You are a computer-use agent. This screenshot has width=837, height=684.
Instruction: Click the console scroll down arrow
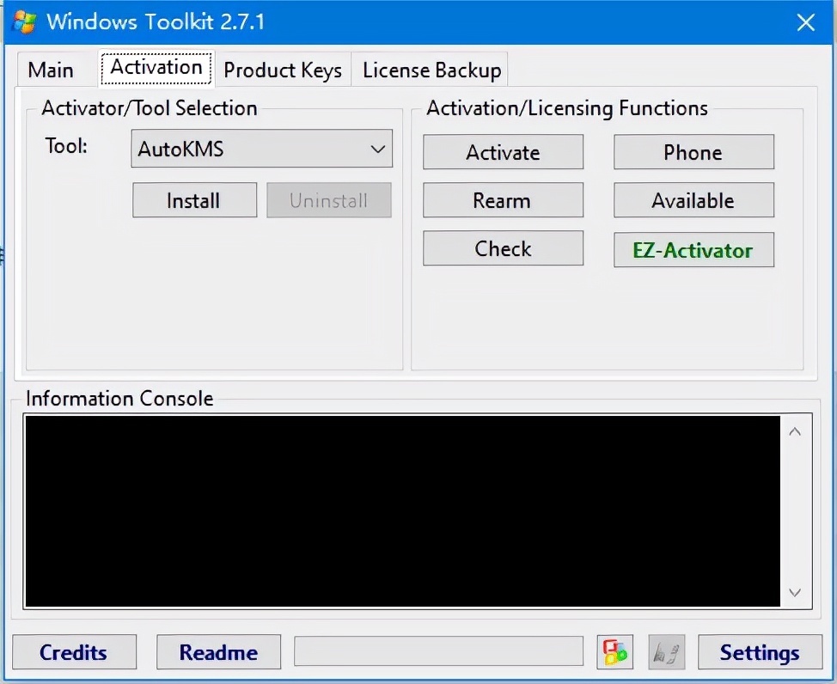coord(795,592)
